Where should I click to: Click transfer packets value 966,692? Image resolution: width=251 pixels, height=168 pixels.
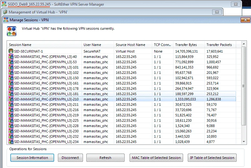pos(213,67)
